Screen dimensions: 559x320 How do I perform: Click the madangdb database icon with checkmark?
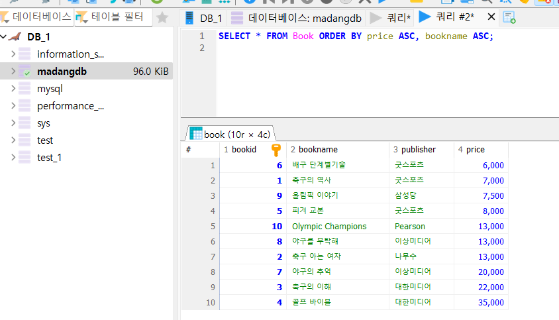[x=25, y=71]
